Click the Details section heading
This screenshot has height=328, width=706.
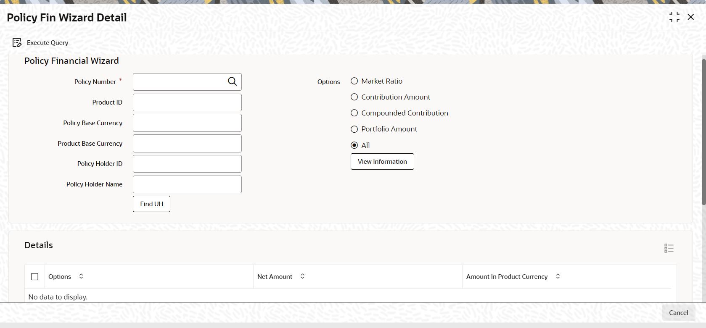(x=39, y=245)
